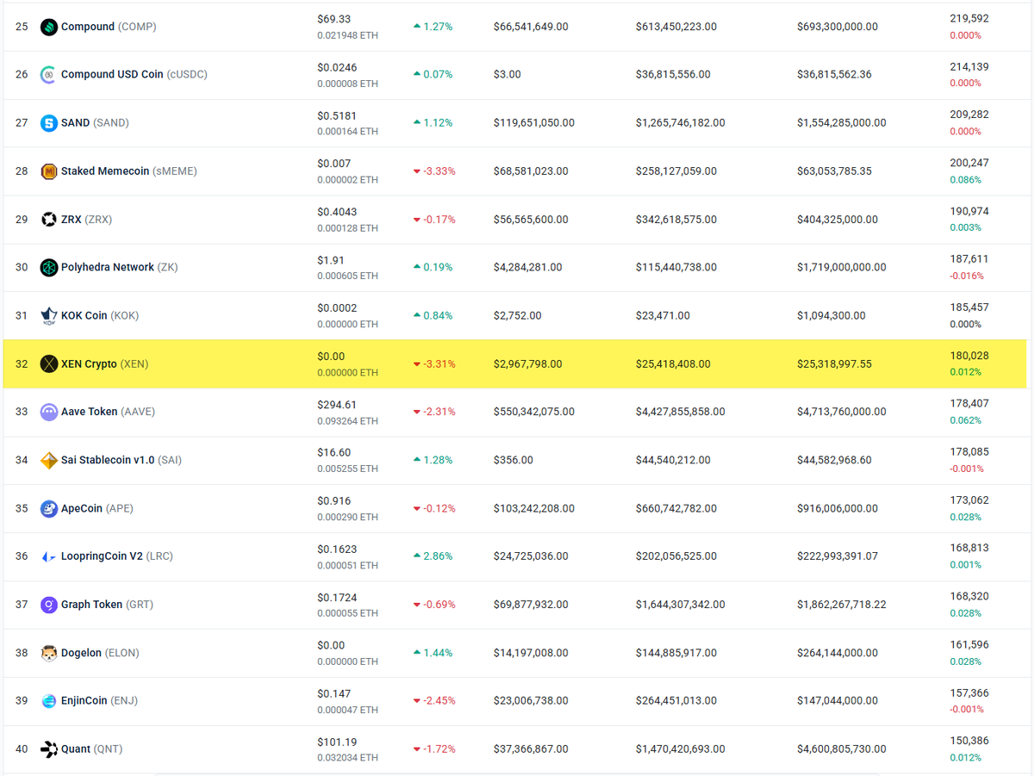Viewport: 1034px width, 776px height.
Task: Click the LoopringCoin V2 logo icon
Action: coord(49,556)
